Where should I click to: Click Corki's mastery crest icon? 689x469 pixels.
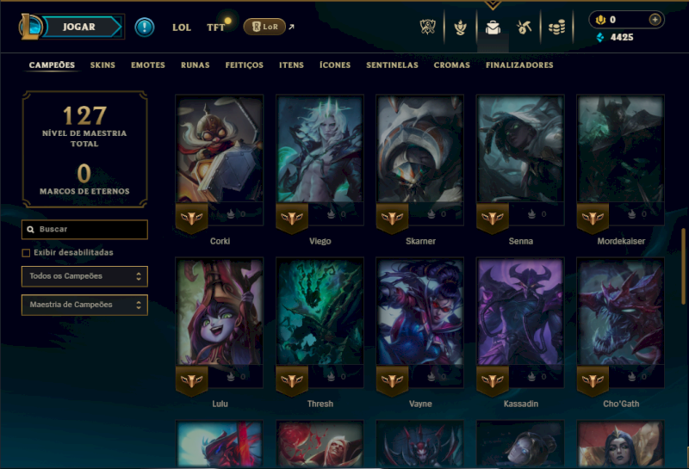click(x=191, y=217)
